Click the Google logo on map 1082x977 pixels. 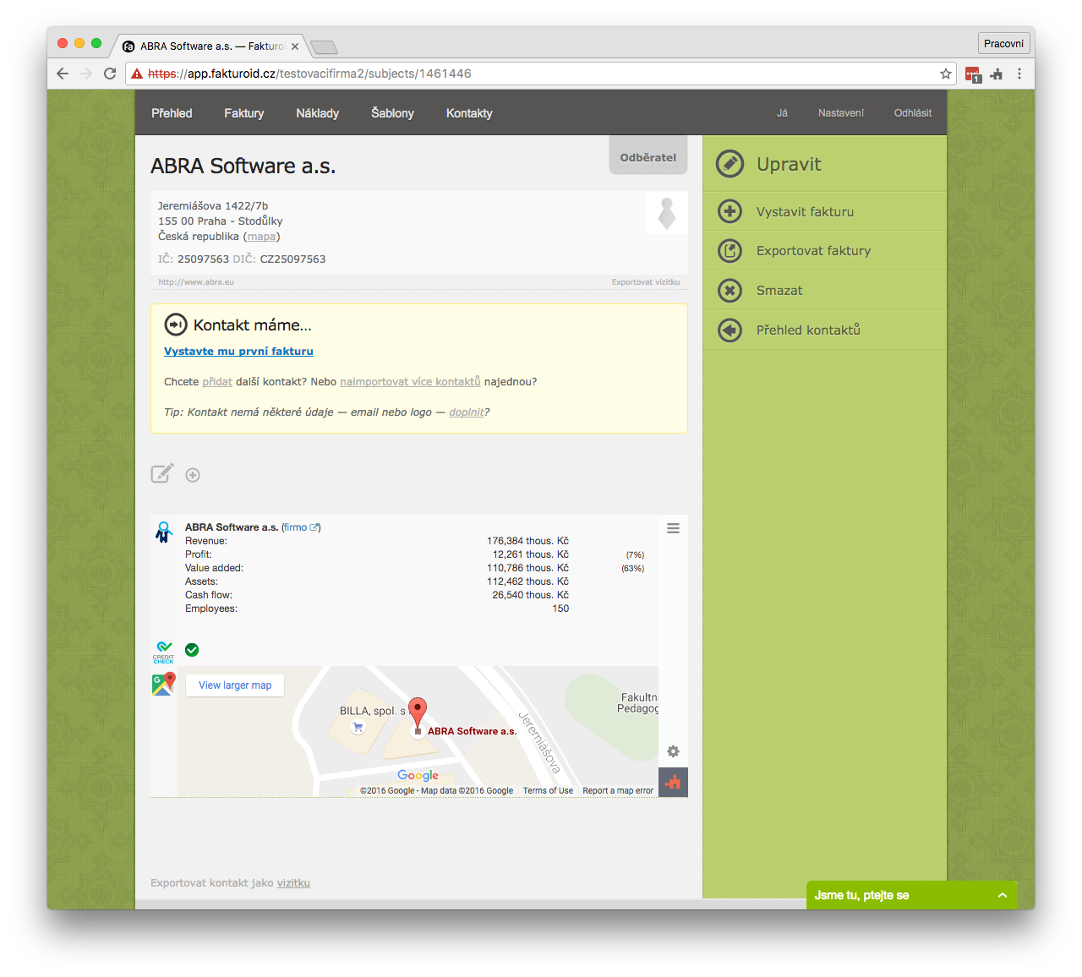418,775
